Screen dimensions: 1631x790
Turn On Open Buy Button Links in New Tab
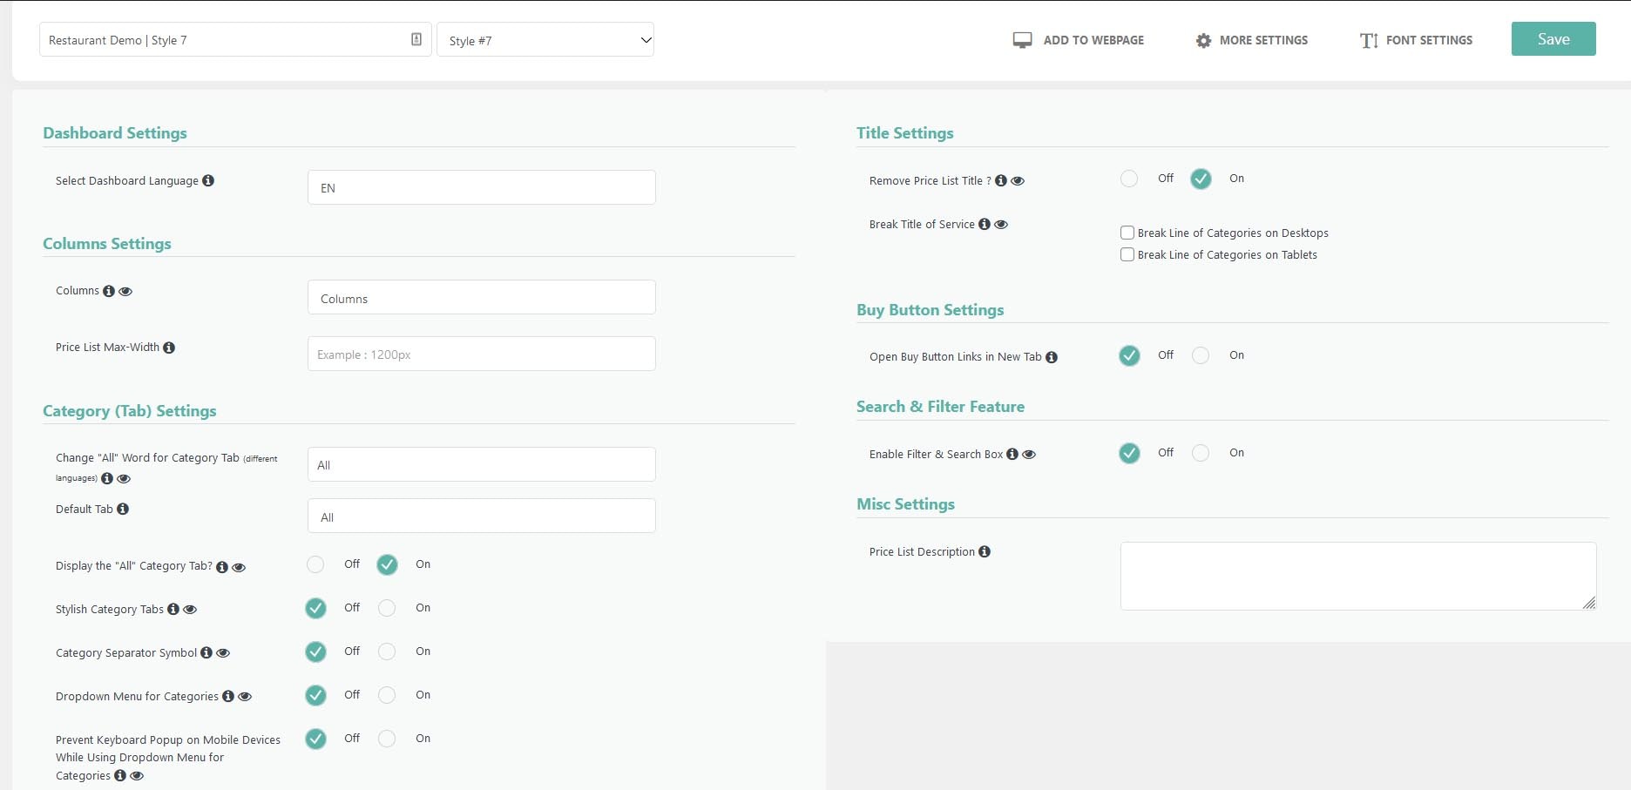1201,355
